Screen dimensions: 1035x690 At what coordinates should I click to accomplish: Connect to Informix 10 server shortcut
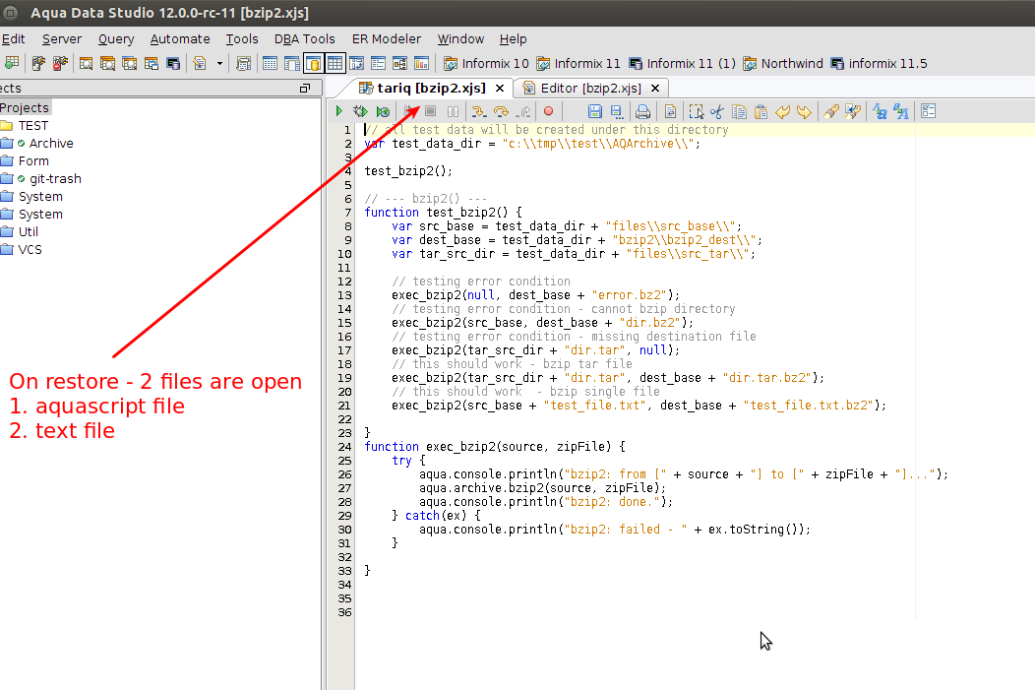pyautogui.click(x=486, y=63)
